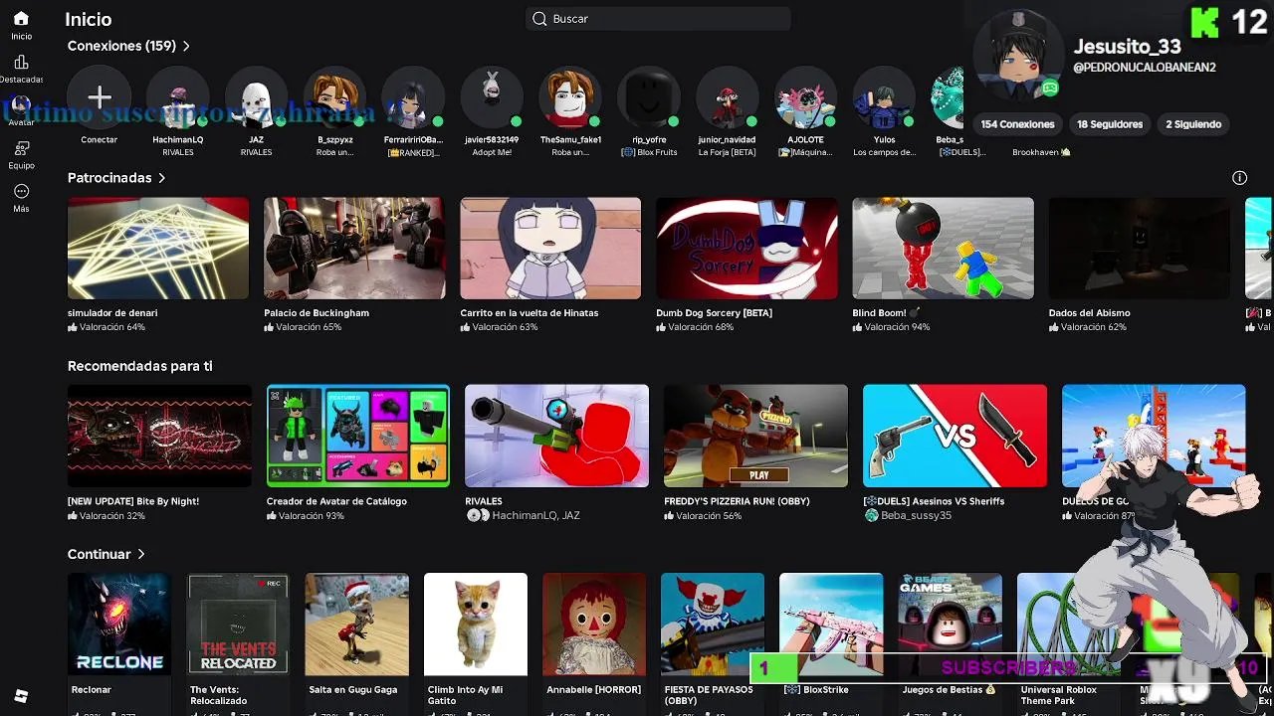This screenshot has width=1274, height=716.
Task: Click the Inicio page heading
Action: (89, 19)
